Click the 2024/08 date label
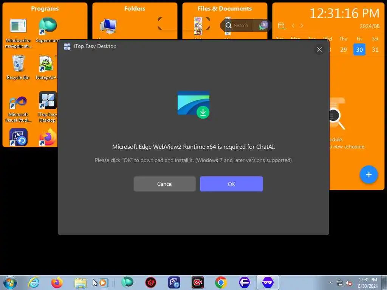This screenshot has height=290, width=387. click(370, 26)
